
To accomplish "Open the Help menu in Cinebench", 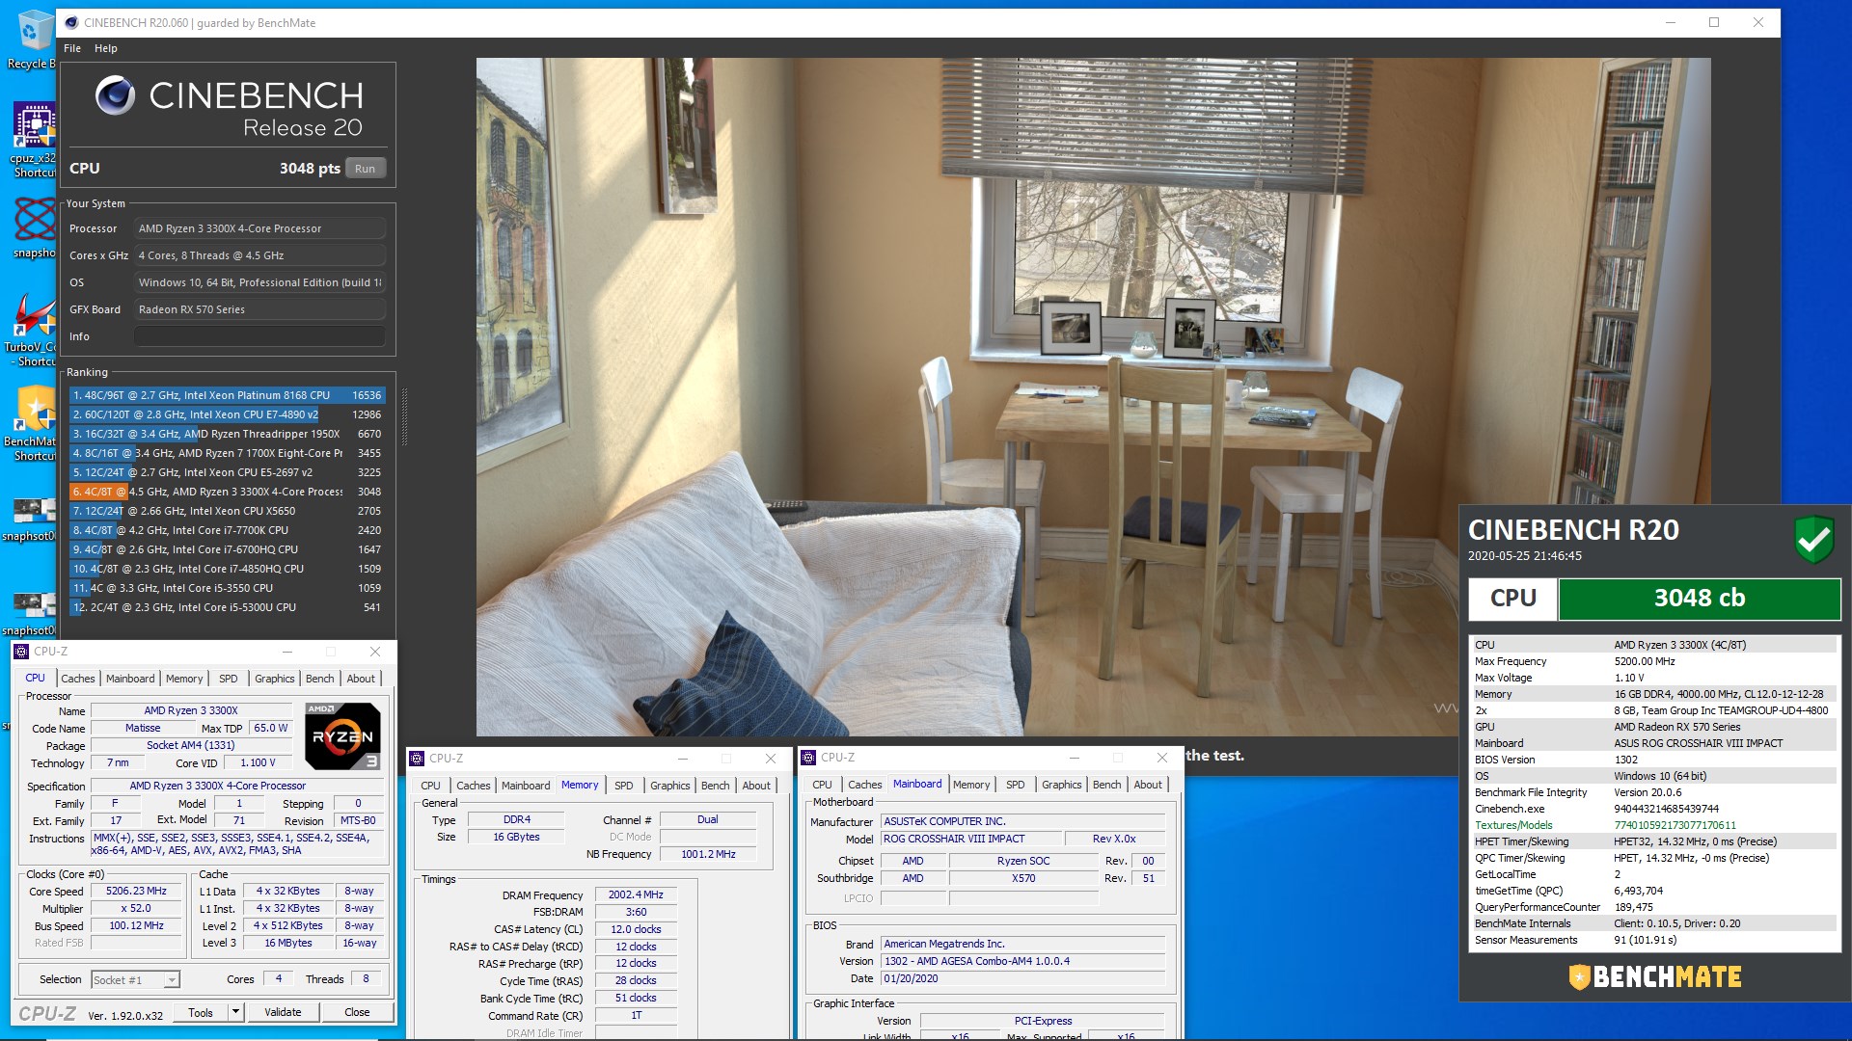I will [x=106, y=48].
